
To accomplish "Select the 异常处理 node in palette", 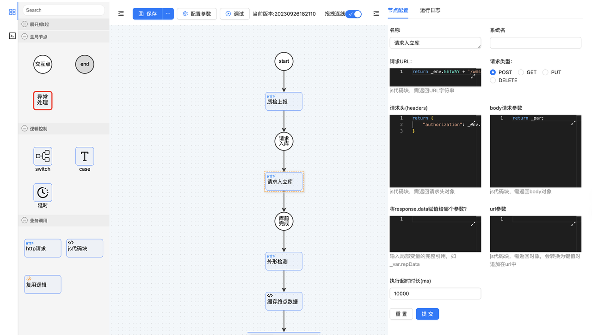I will (x=43, y=100).
